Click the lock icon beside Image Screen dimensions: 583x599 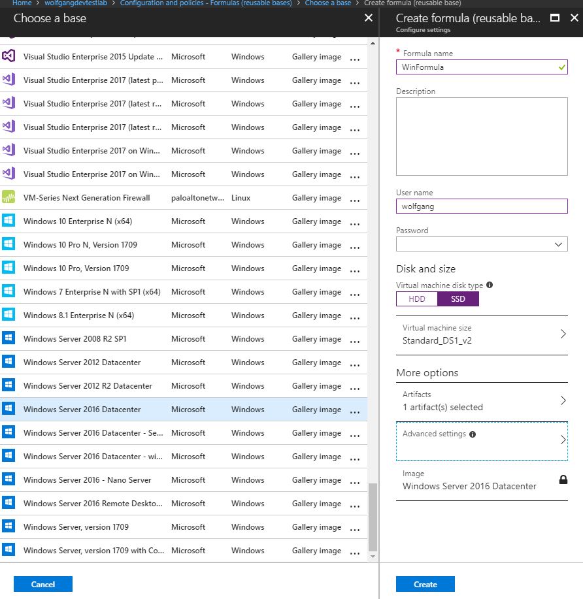coord(563,479)
